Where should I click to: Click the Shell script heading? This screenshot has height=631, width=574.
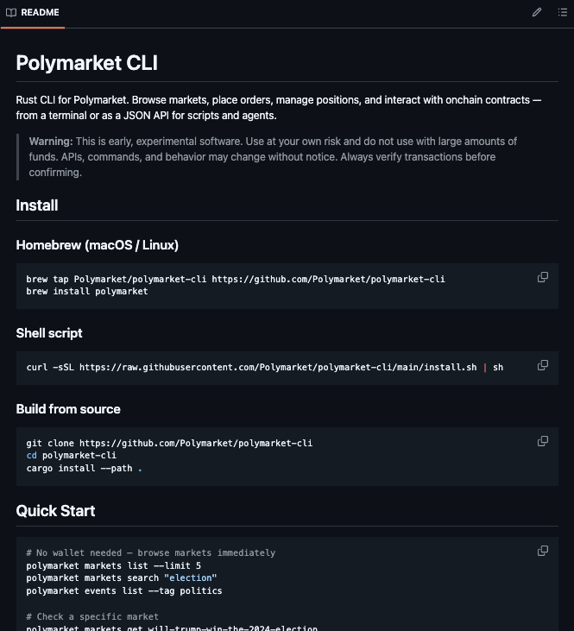pyautogui.click(x=49, y=333)
